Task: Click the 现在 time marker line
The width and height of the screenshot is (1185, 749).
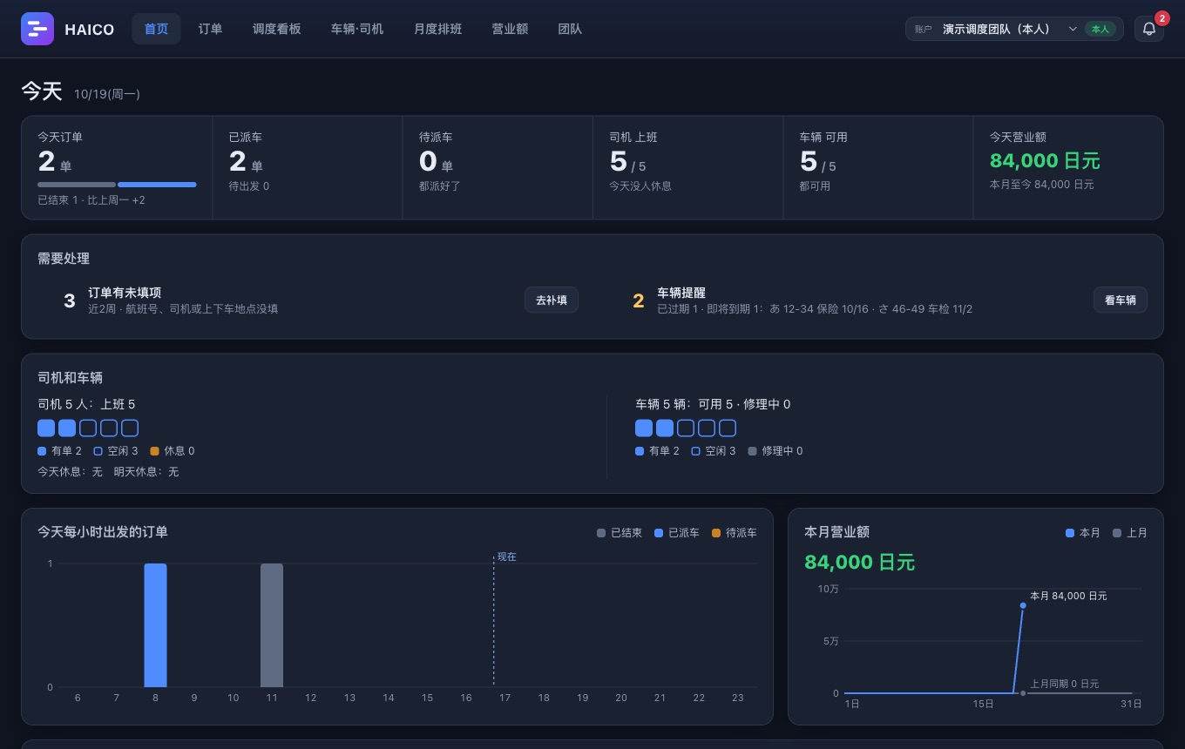Action: (494, 620)
